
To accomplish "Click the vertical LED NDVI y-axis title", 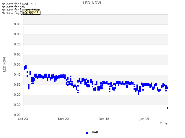I will point(4,64).
